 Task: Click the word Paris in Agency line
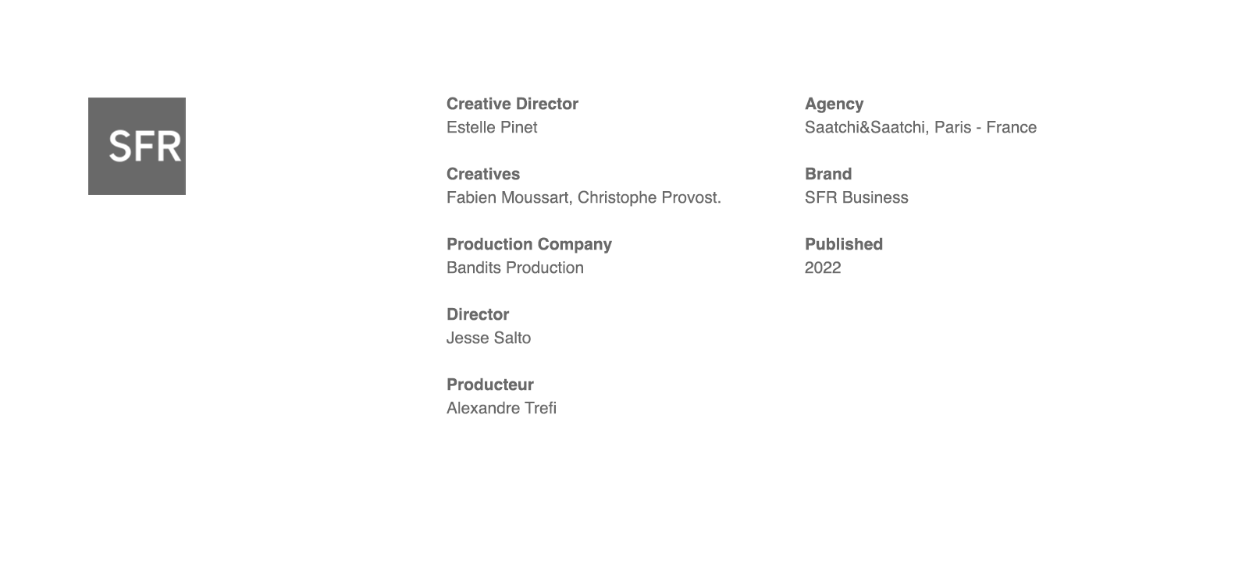(952, 127)
